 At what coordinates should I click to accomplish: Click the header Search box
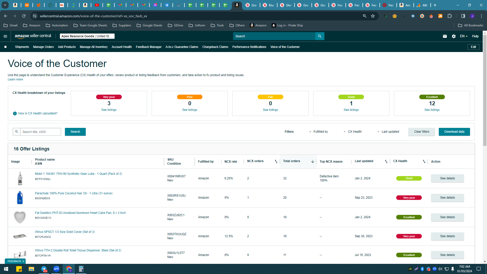tap(274, 36)
